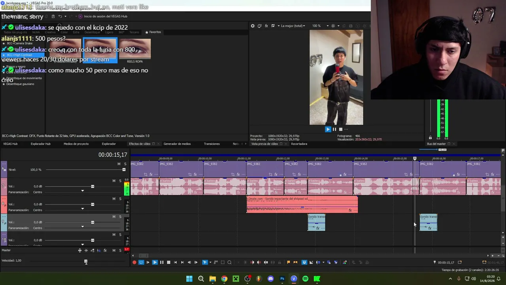This screenshot has width=506, height=285.
Task: Open the 100 % zoom dropdown
Action: 320,26
